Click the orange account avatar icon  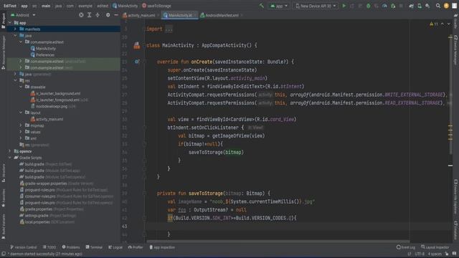pos(446,6)
